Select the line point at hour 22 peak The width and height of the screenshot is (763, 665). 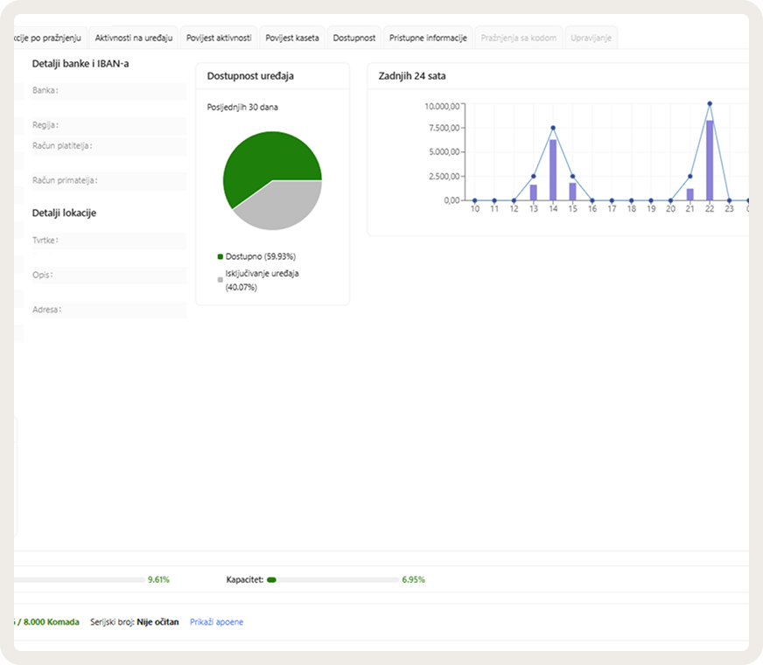[710, 103]
